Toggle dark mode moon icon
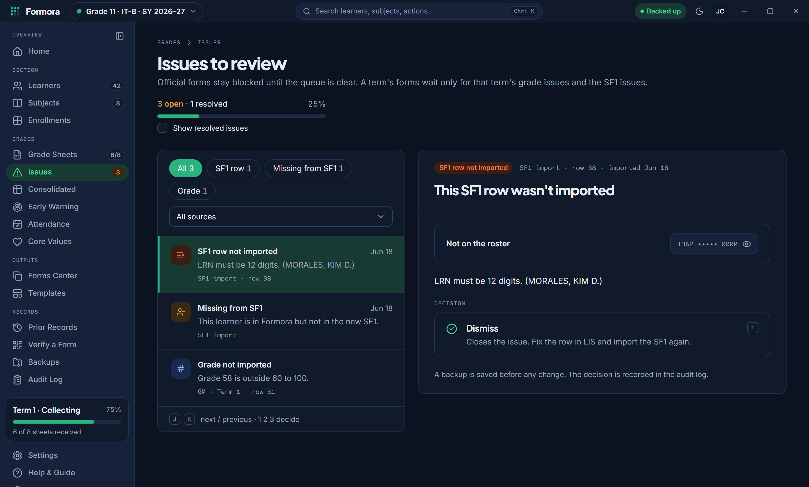809x487 pixels. point(699,11)
